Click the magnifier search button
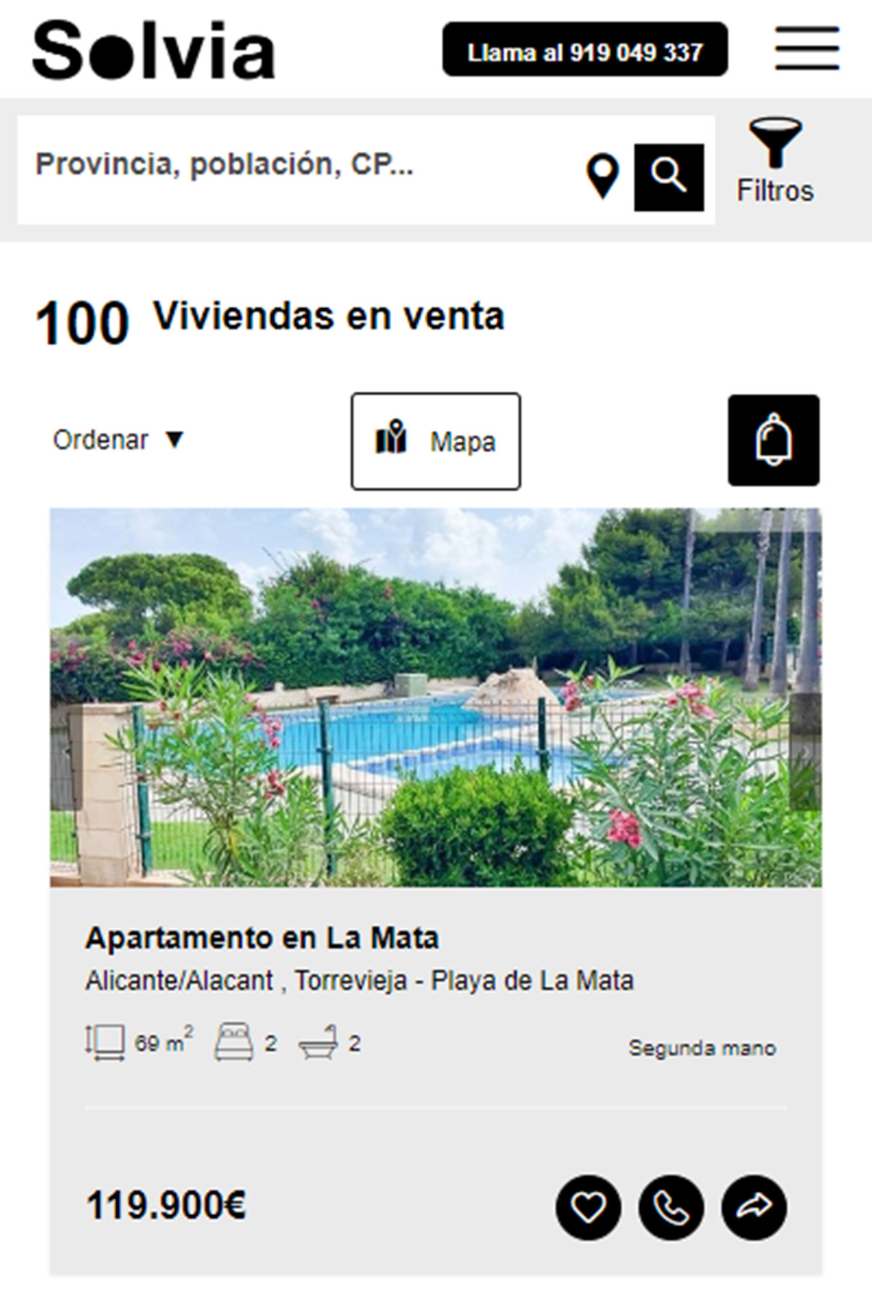 (x=669, y=177)
